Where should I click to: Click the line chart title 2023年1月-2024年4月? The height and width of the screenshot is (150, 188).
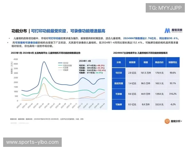point(45,53)
